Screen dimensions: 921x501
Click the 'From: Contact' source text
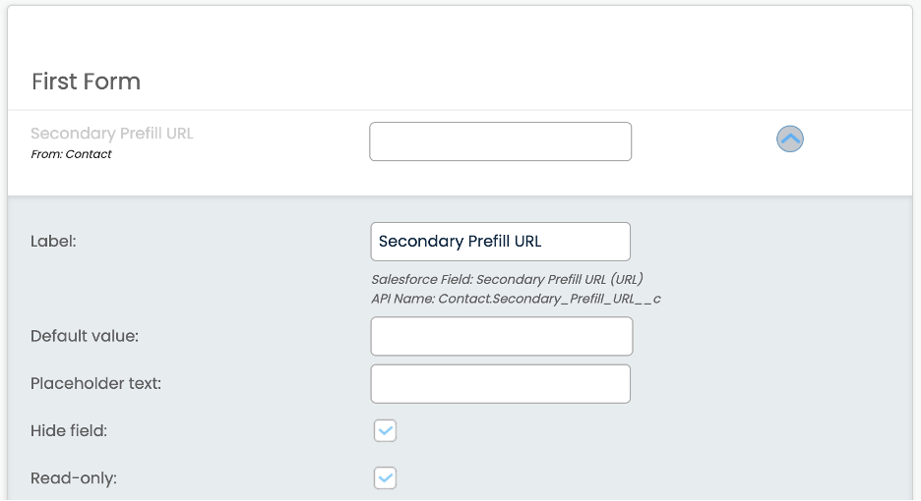[x=71, y=154]
